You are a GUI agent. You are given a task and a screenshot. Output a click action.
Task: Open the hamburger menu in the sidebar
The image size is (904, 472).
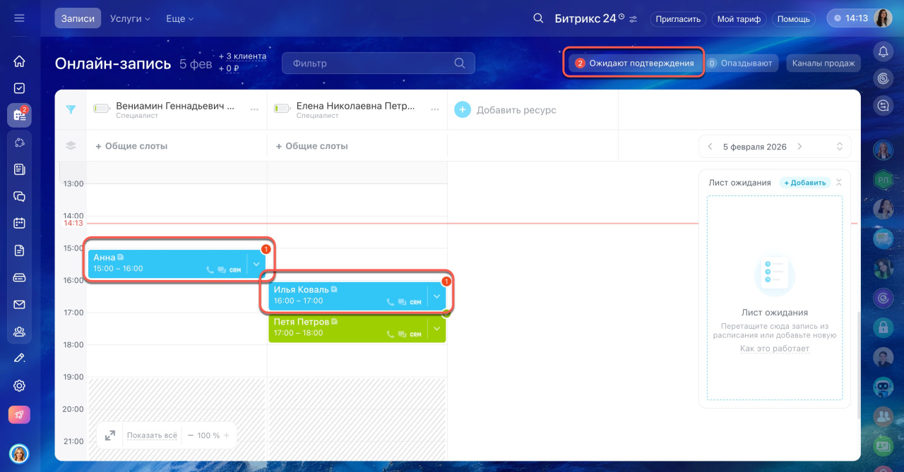(19, 18)
